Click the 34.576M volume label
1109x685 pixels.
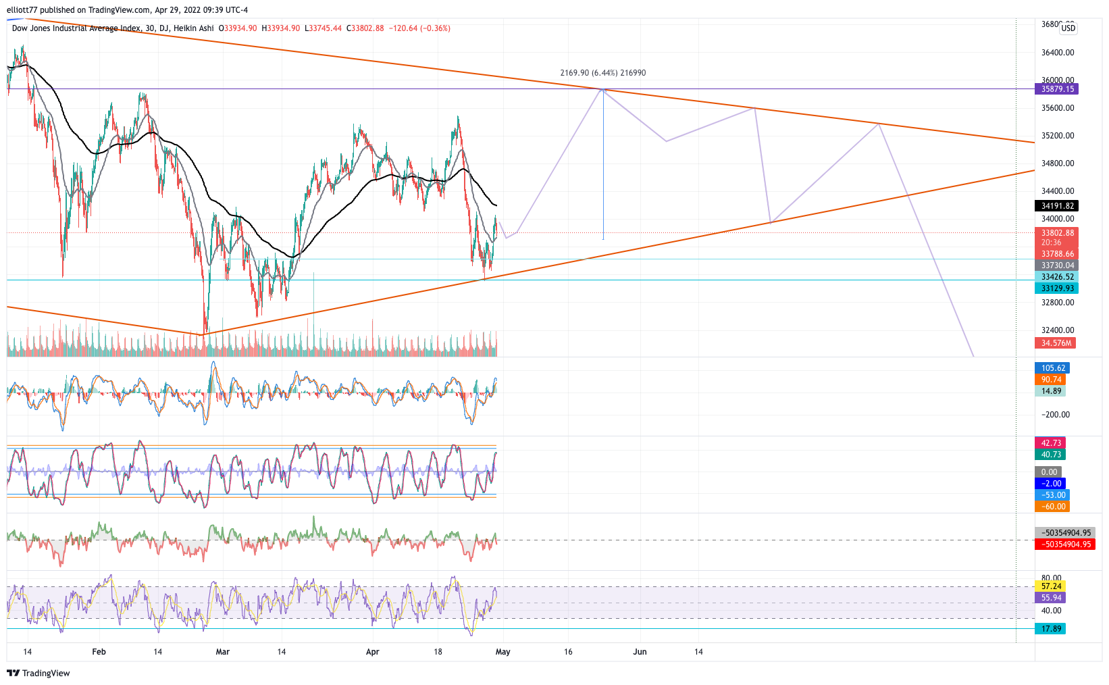click(1056, 343)
